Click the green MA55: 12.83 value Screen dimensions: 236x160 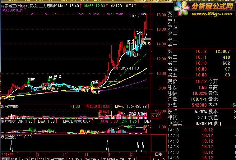point(95,6)
